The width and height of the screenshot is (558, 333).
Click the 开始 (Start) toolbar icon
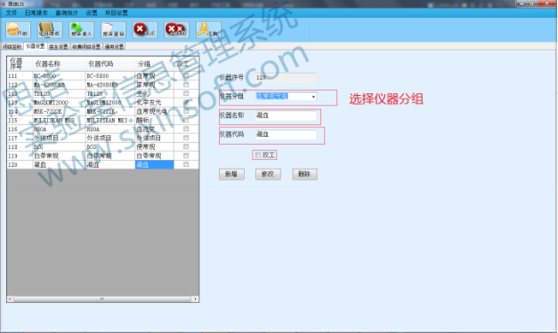pos(18,30)
